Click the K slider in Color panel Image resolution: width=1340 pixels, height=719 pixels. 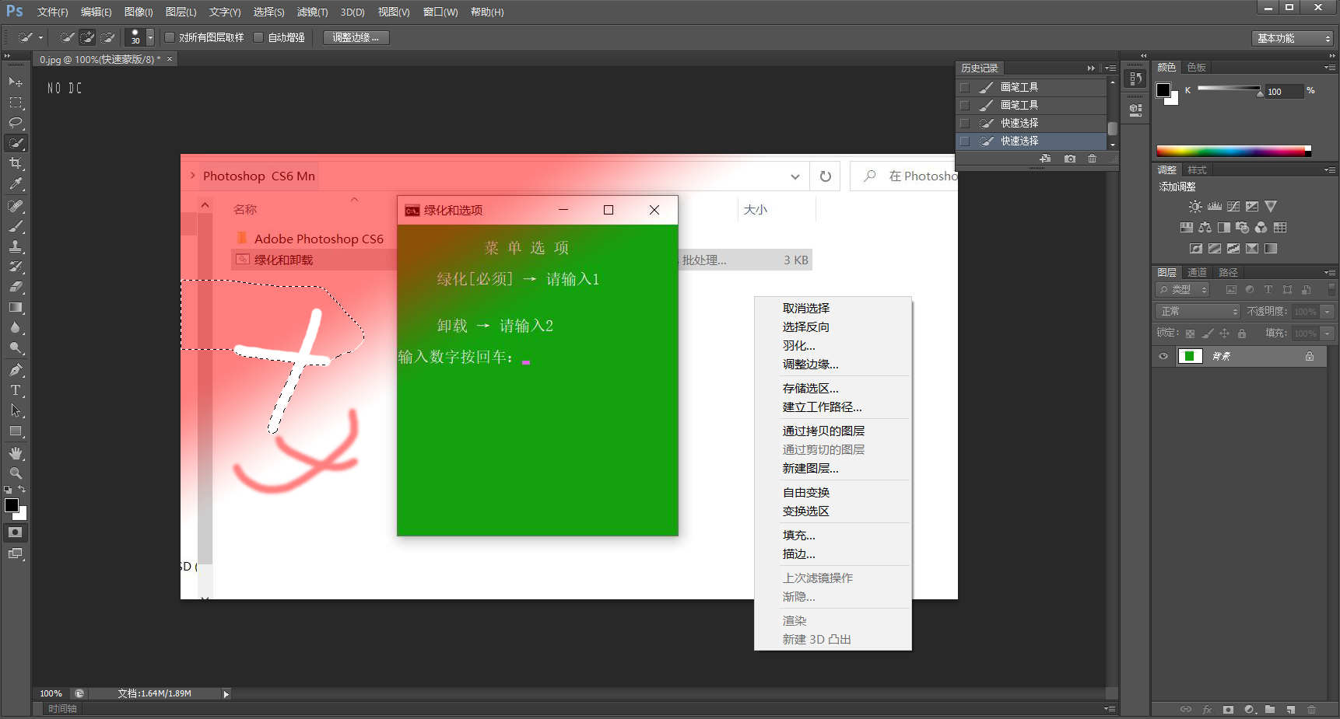click(x=1229, y=89)
